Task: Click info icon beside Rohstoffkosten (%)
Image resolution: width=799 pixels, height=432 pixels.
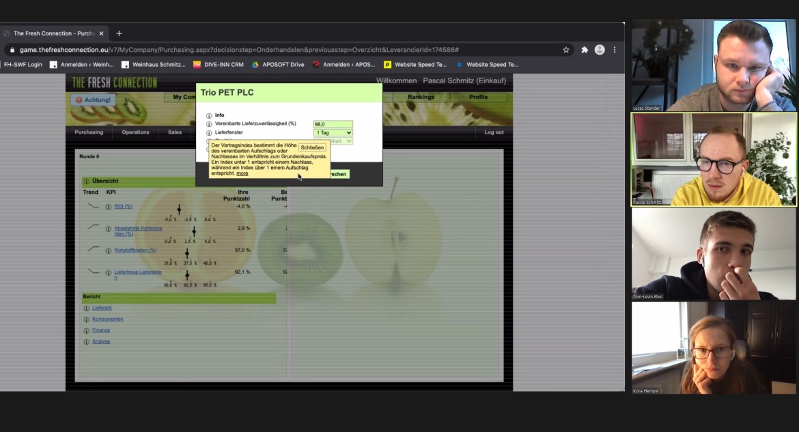Action: [109, 250]
